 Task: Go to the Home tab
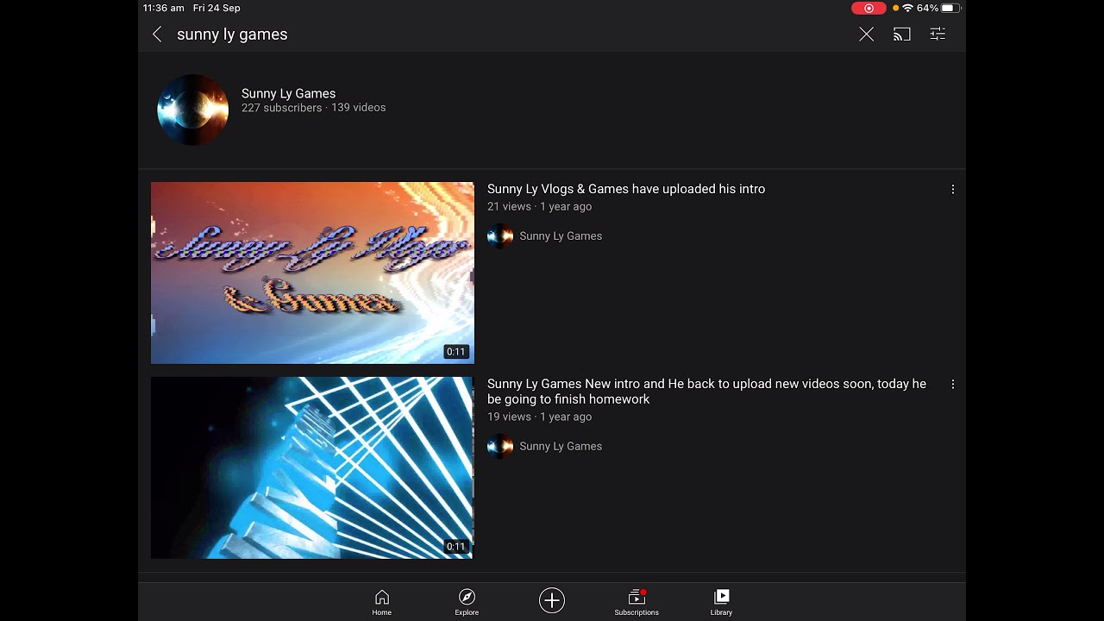(x=382, y=602)
